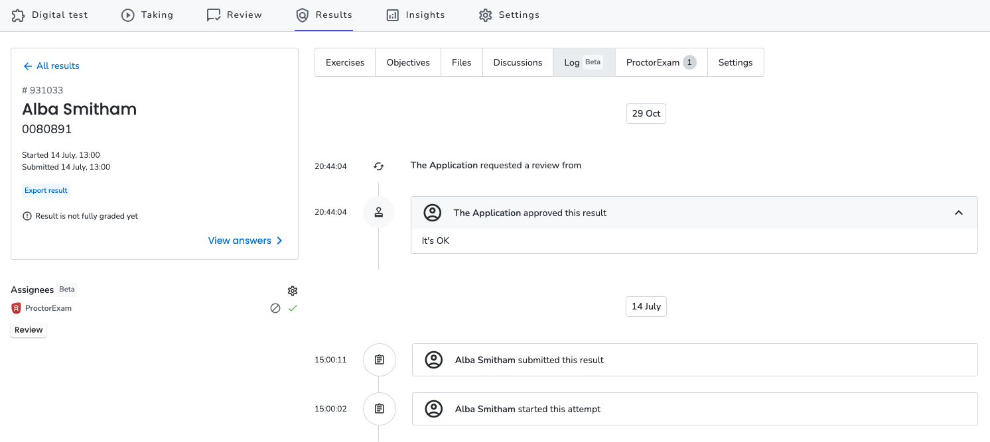Click the back arrow beside All results
Screen dimensions: 990x442
(x=27, y=66)
